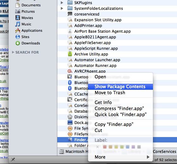Expand the SKPlugins folder disclosure triangle
The height and width of the screenshot is (164, 177).
click(x=62, y=3)
